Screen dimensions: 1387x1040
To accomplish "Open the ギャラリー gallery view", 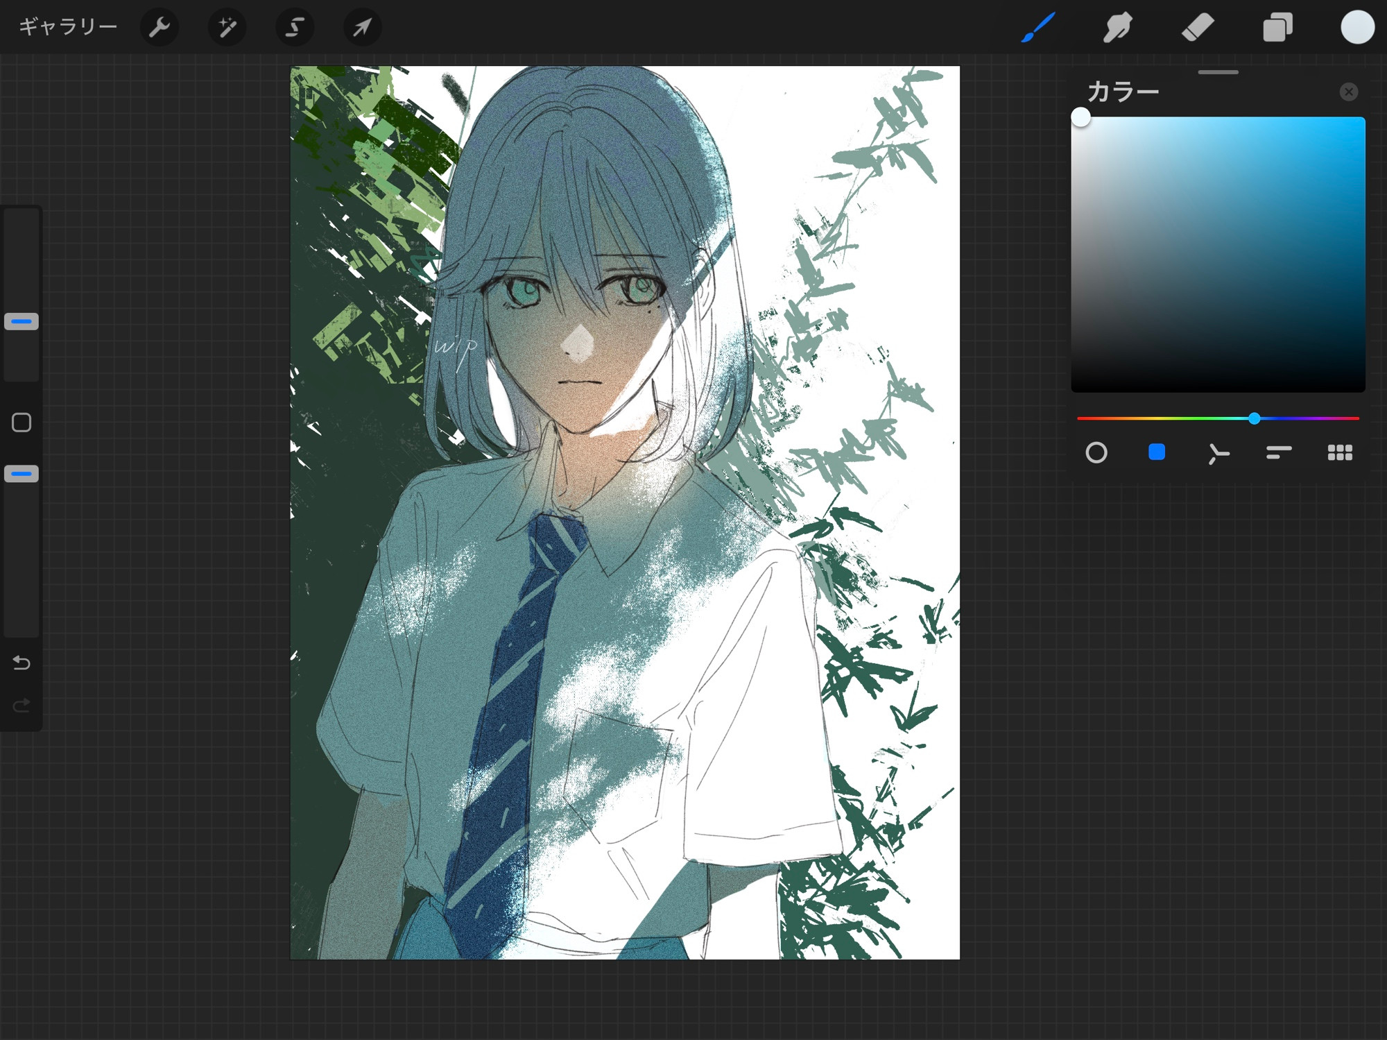I will coord(68,27).
